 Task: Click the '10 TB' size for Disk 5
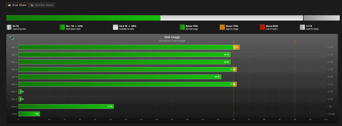[330, 77]
